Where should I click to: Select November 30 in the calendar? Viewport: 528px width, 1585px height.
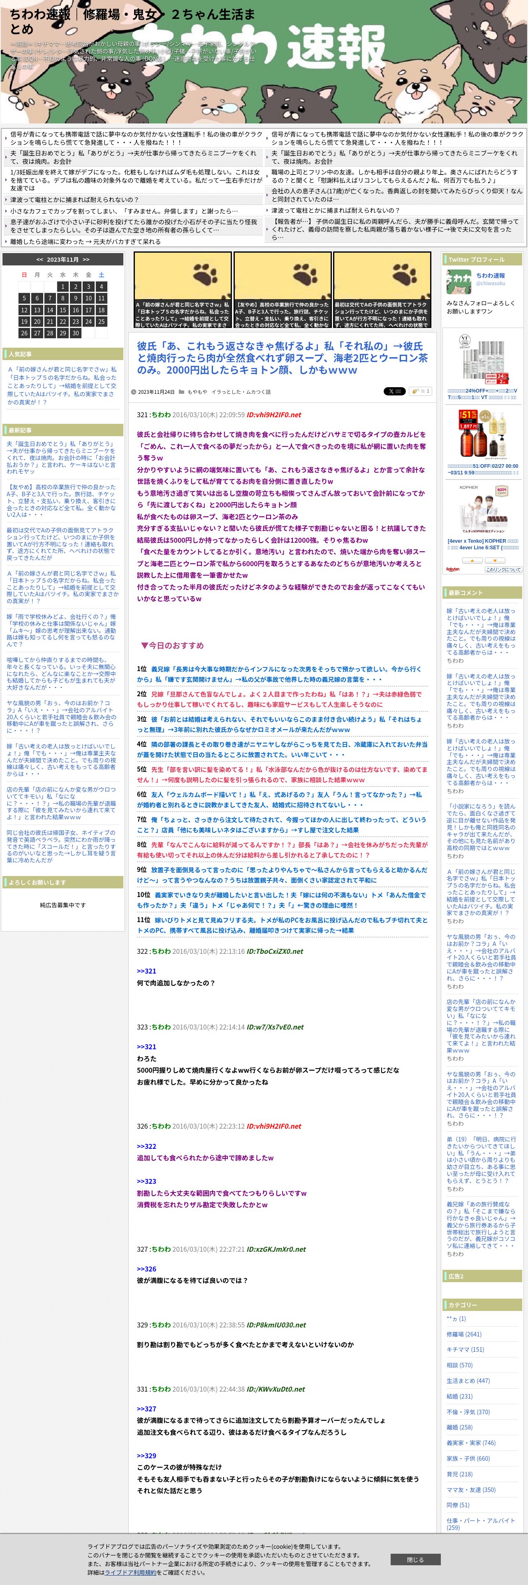(x=76, y=333)
